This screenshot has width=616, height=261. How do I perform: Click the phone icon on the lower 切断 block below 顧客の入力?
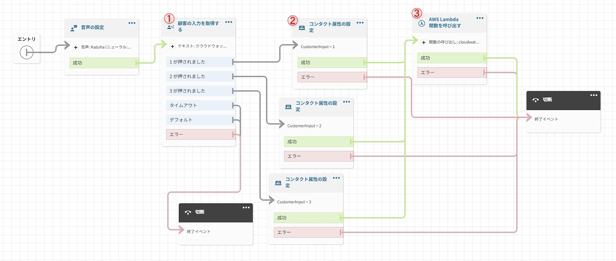pyautogui.click(x=188, y=212)
